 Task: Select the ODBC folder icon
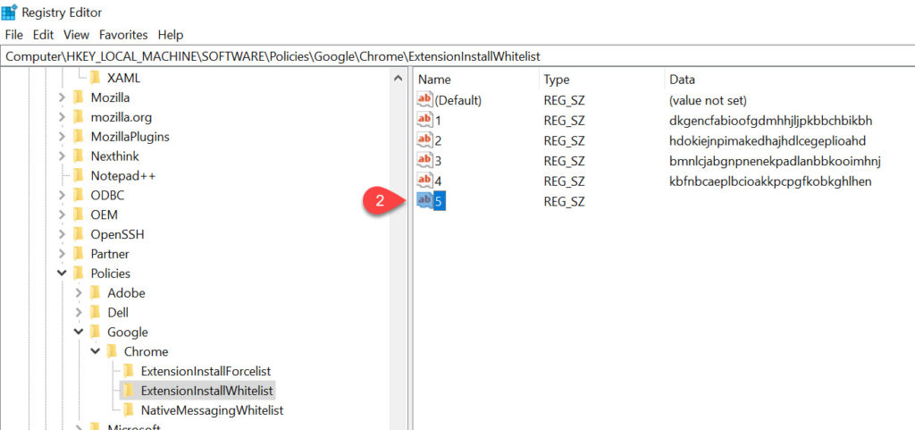click(x=79, y=196)
